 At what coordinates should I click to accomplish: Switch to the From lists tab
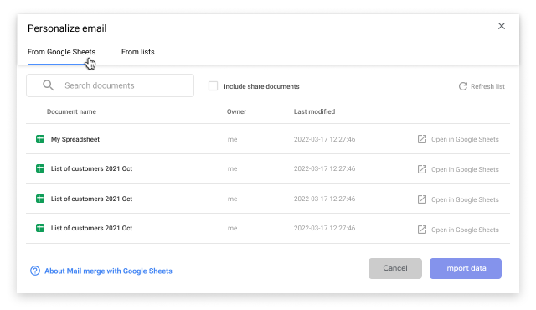137,52
